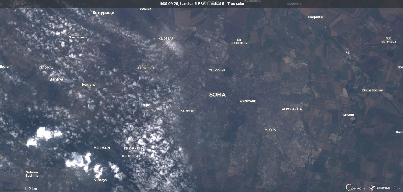Click the КВ. КНЯЖЕВО map label
The width and height of the screenshot is (403, 192).
click(x=133, y=148)
